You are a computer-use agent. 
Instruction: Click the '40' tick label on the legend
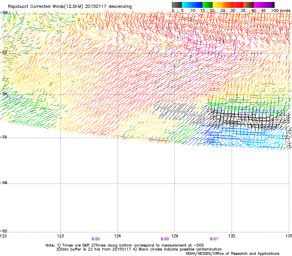click(x=253, y=11)
